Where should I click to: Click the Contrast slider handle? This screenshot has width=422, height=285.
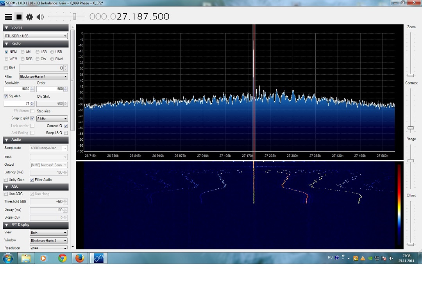coord(411,128)
